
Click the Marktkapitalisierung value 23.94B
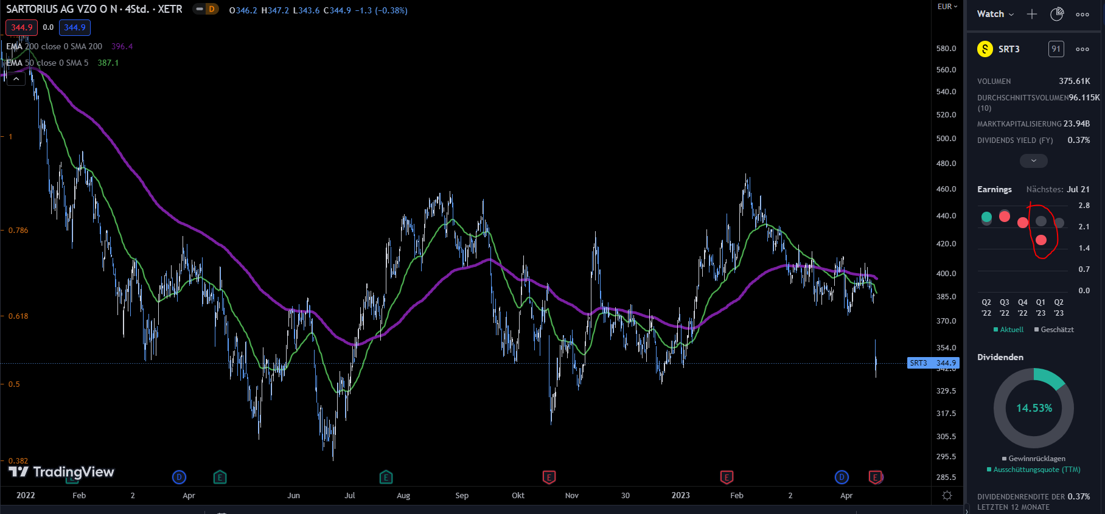[1077, 123]
